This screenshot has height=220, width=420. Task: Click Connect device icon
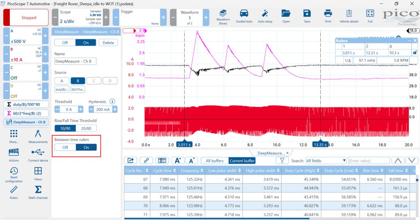coord(38,152)
